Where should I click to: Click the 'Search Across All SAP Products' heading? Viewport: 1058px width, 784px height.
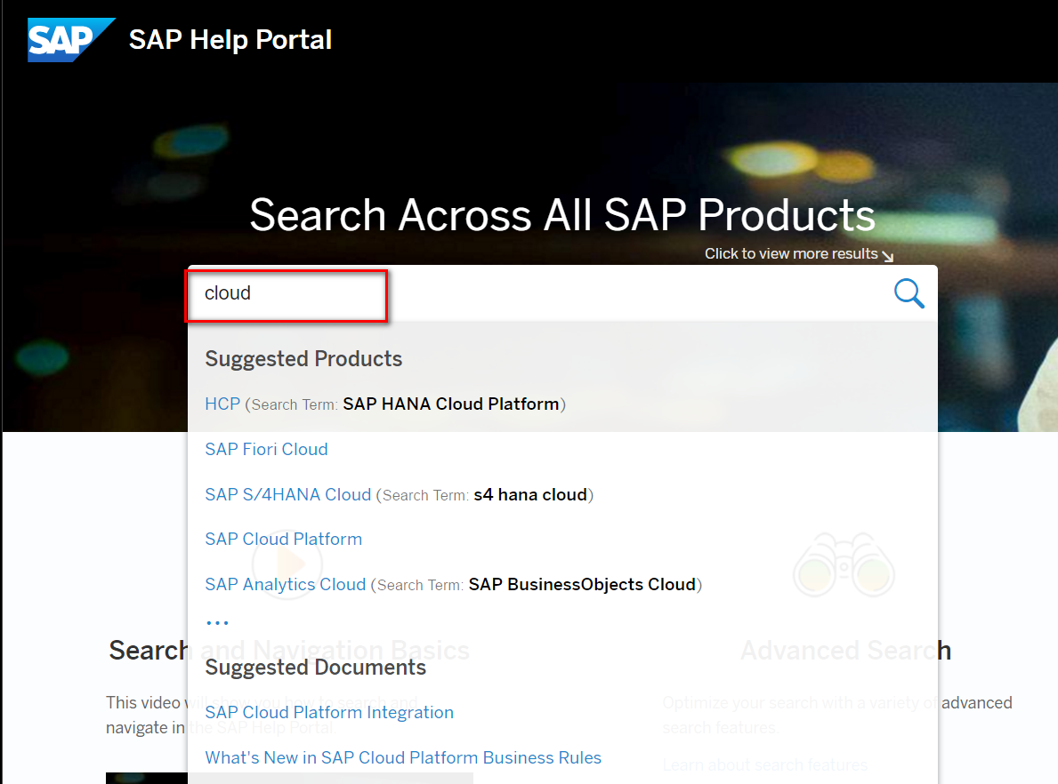click(562, 215)
